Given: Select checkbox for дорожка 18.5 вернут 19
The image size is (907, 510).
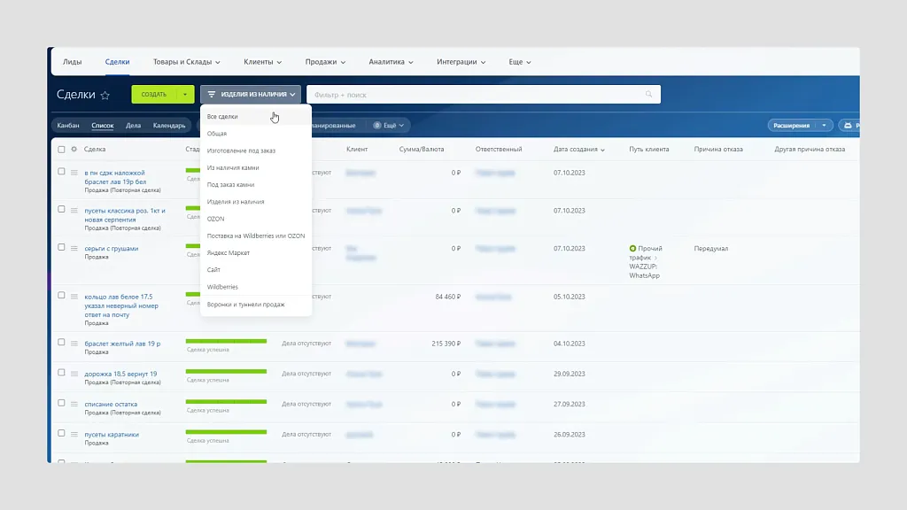Looking at the screenshot, I should coord(61,373).
